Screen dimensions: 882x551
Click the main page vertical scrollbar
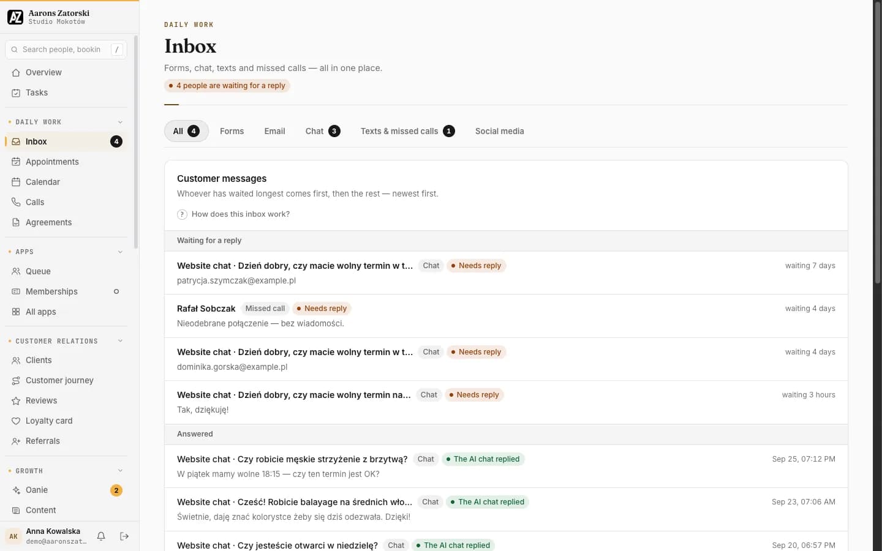877,144
